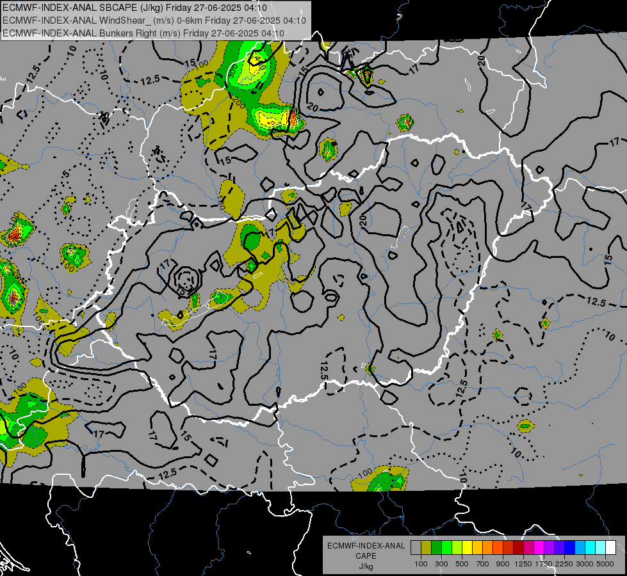Click the gray swatch in CAPE legend
Viewport: 627px width, 576px height.
(x=416, y=548)
